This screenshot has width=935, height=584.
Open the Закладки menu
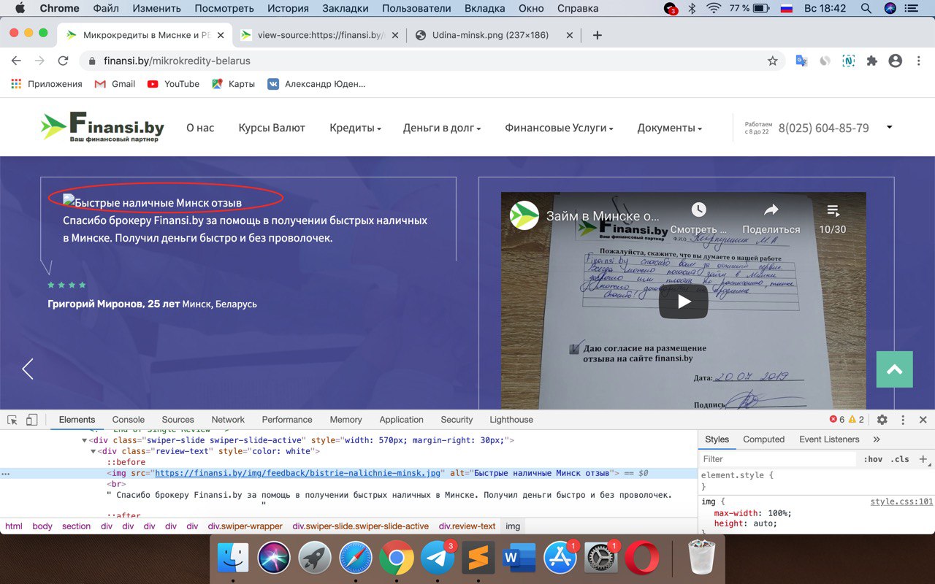click(344, 9)
